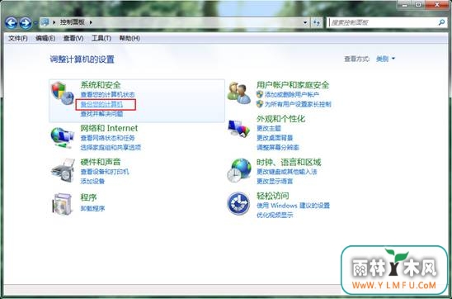Click 调整屏幕分辨率 link

(x=278, y=148)
